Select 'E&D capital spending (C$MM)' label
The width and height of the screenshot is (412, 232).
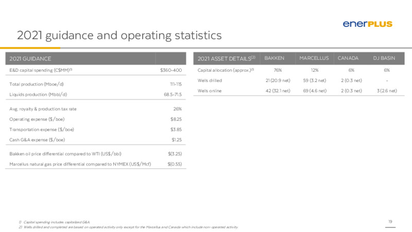tap(41, 70)
